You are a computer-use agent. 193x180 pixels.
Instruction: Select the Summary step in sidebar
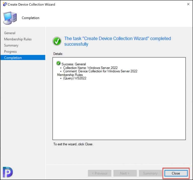tap(11, 45)
